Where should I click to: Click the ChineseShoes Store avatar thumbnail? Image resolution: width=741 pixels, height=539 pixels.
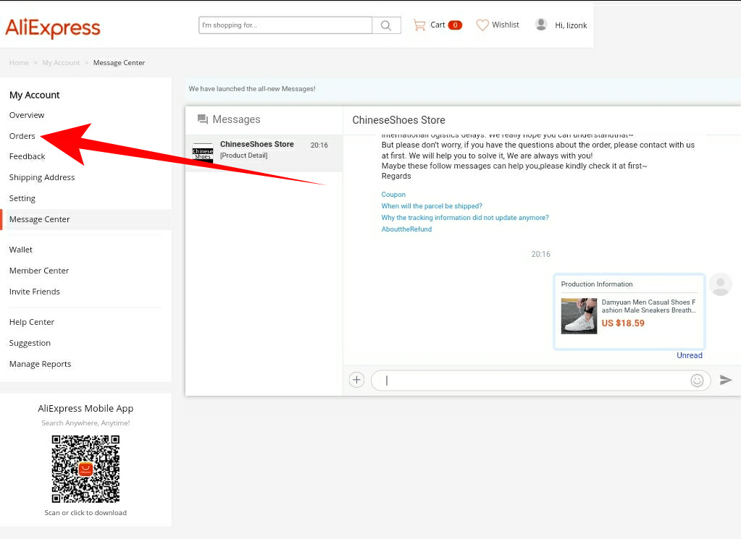(x=203, y=153)
